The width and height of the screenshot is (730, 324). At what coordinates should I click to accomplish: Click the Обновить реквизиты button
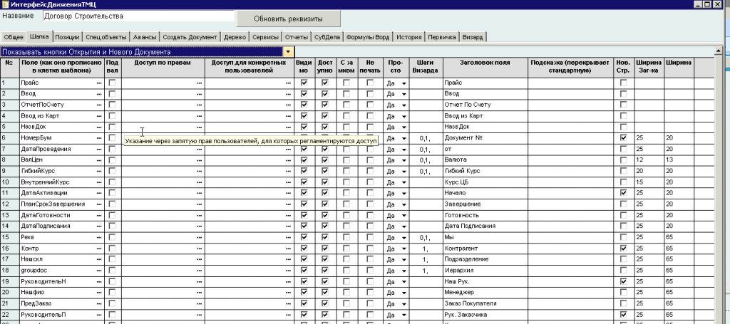[288, 19]
